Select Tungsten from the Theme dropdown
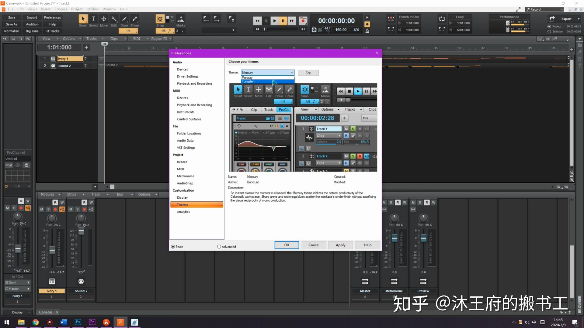This screenshot has height=328, width=584. [x=248, y=81]
